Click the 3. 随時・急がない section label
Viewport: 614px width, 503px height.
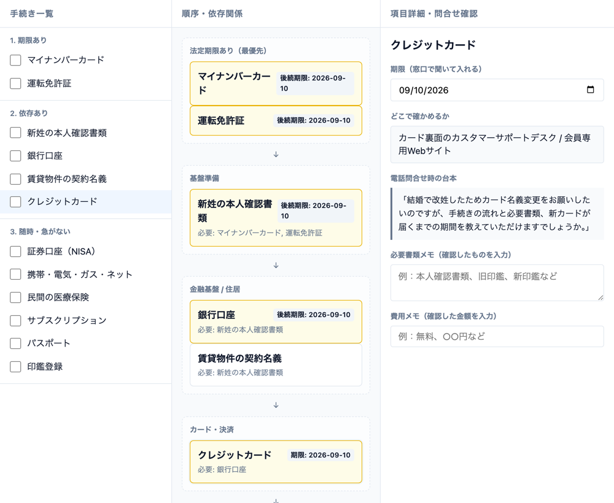pyautogui.click(x=40, y=231)
